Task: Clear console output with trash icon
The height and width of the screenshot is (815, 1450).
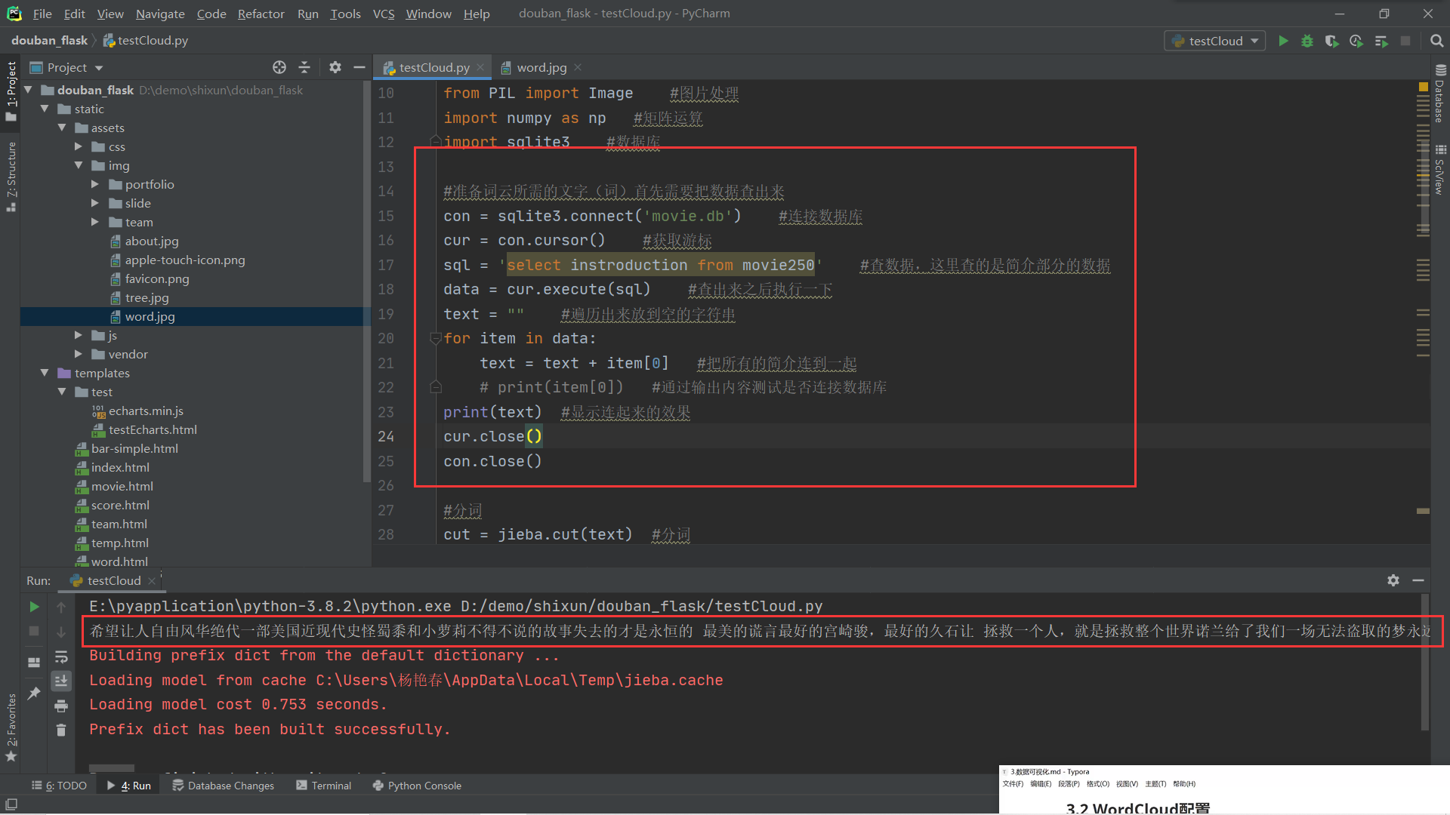Action: tap(61, 730)
